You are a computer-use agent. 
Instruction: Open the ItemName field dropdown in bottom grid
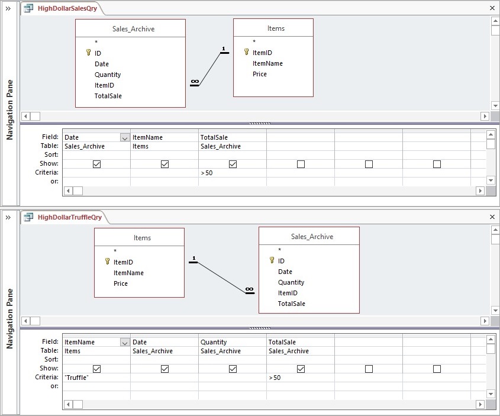pos(124,343)
